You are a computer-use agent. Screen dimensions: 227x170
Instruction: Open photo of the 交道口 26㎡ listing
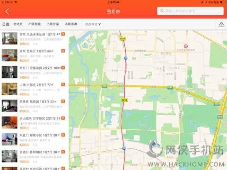9,156
